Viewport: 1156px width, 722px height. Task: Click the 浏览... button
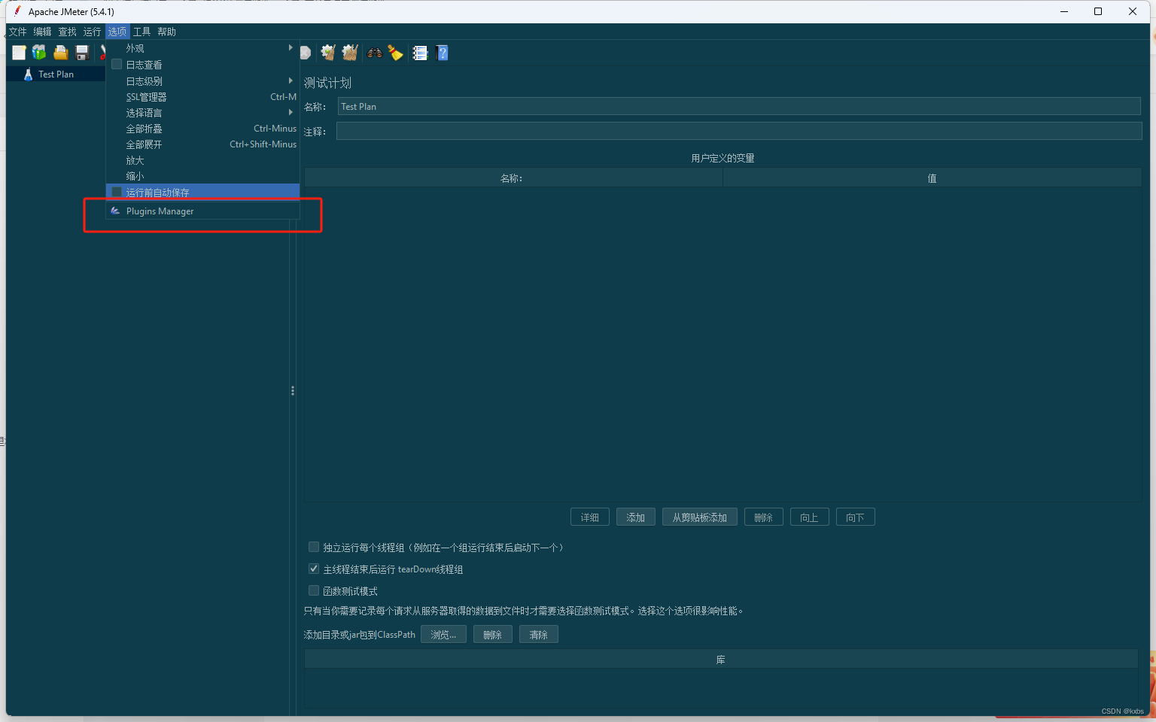(x=443, y=635)
